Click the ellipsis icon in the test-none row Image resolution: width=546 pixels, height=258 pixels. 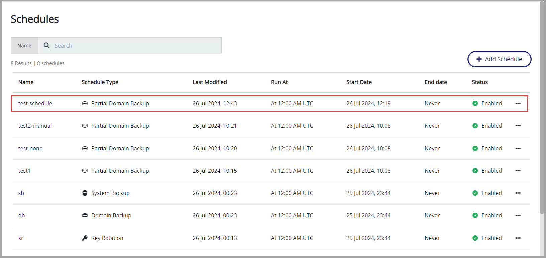(x=518, y=148)
